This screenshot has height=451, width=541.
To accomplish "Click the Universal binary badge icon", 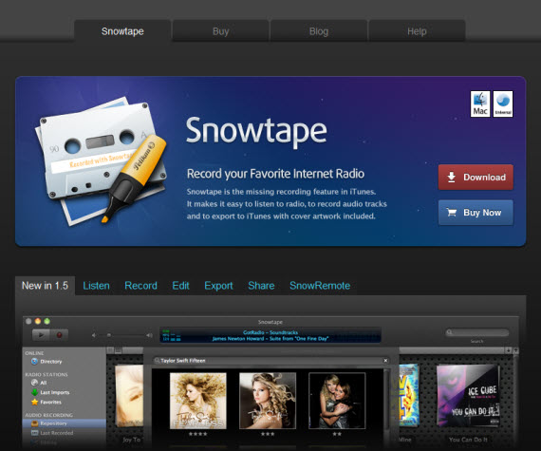I will pos(503,103).
